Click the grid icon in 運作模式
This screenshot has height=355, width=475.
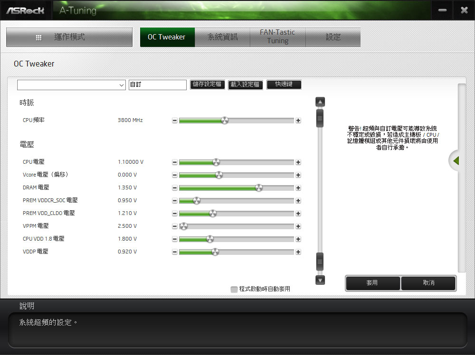tap(38, 37)
